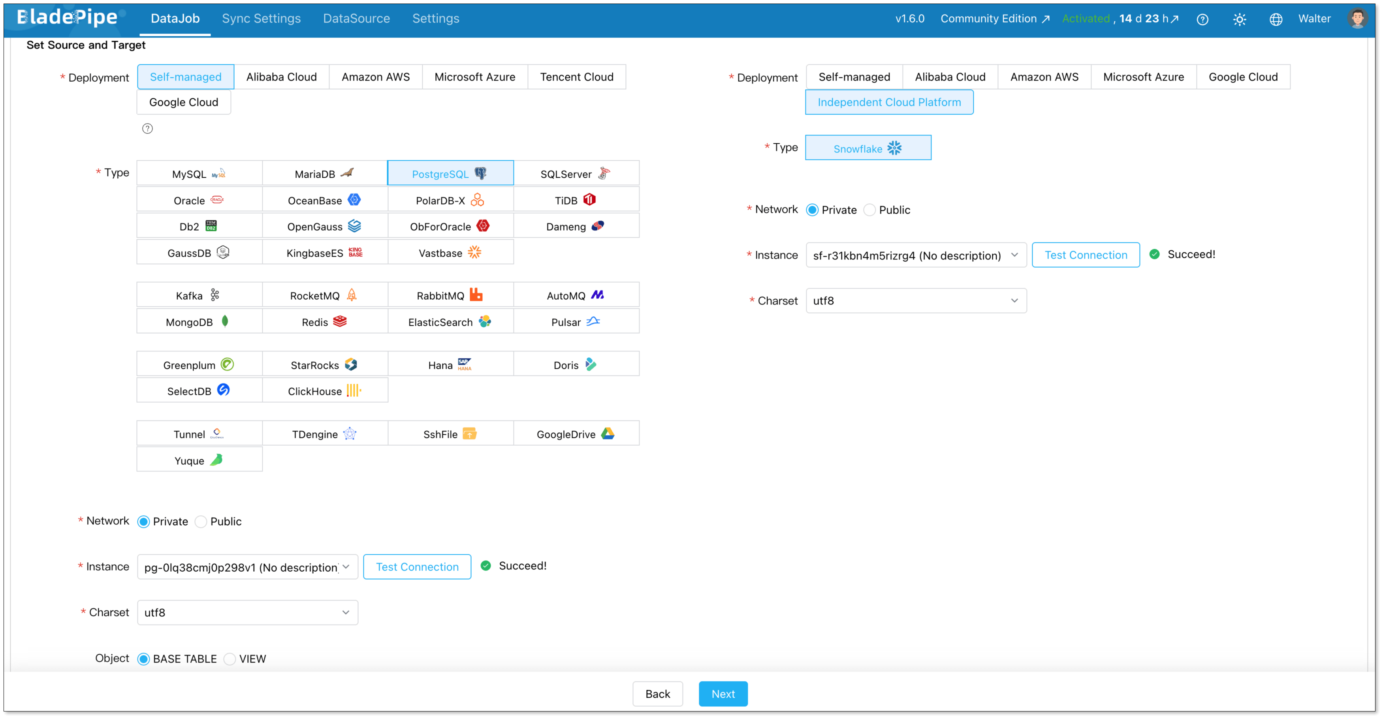The image size is (1381, 717).
Task: Select RocketMQ source type
Action: [x=325, y=295]
